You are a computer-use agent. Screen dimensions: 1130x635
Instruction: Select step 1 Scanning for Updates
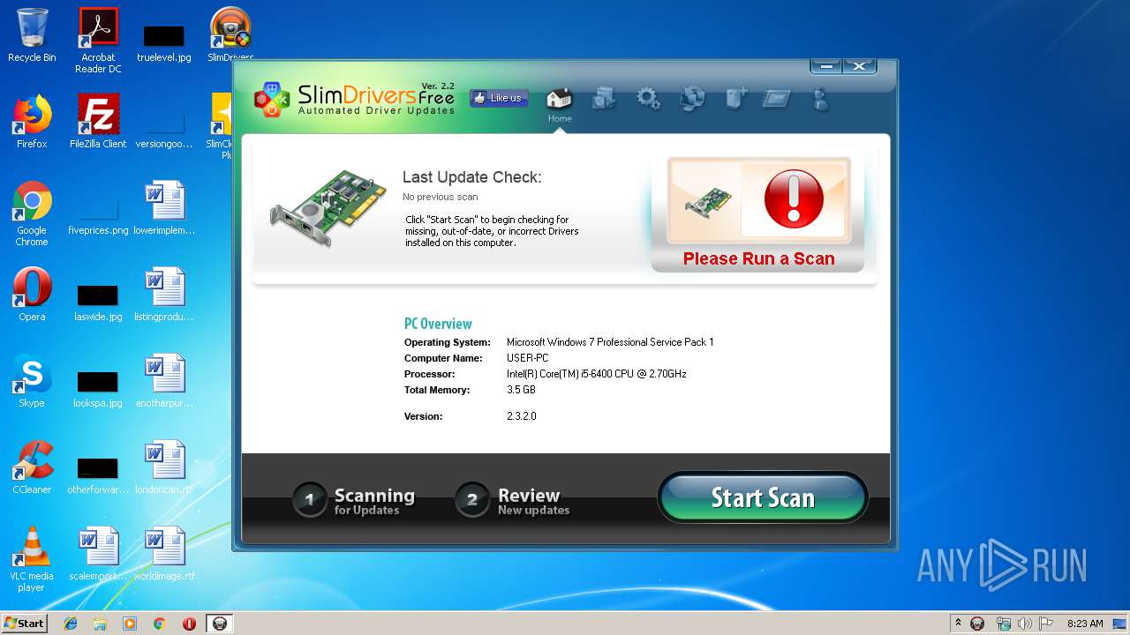[x=355, y=500]
